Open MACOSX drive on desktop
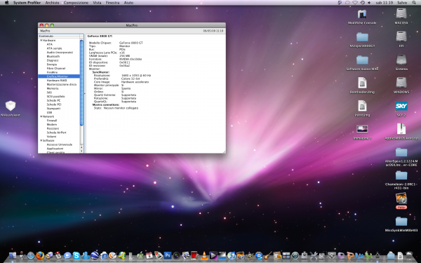 pos(401,13)
